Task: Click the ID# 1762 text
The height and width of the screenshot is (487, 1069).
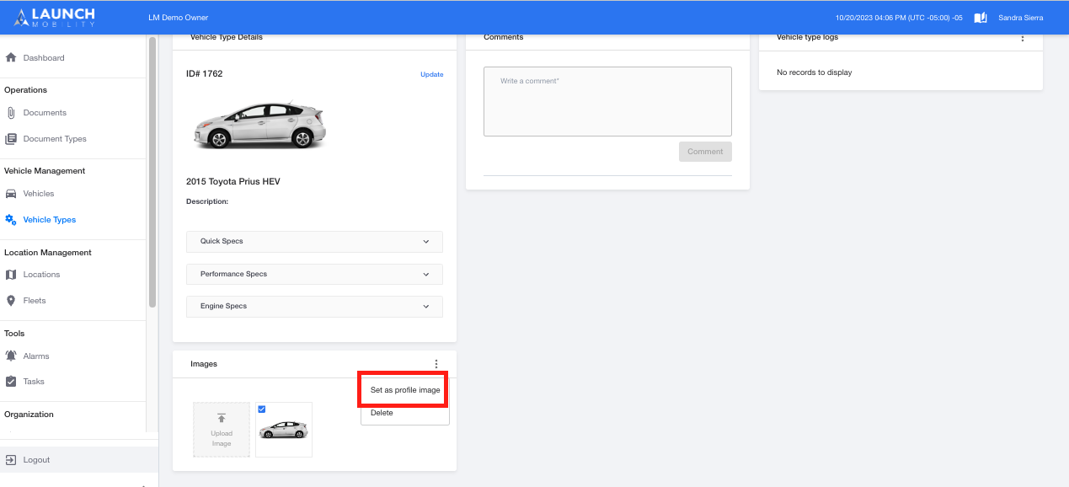Action: pos(205,74)
